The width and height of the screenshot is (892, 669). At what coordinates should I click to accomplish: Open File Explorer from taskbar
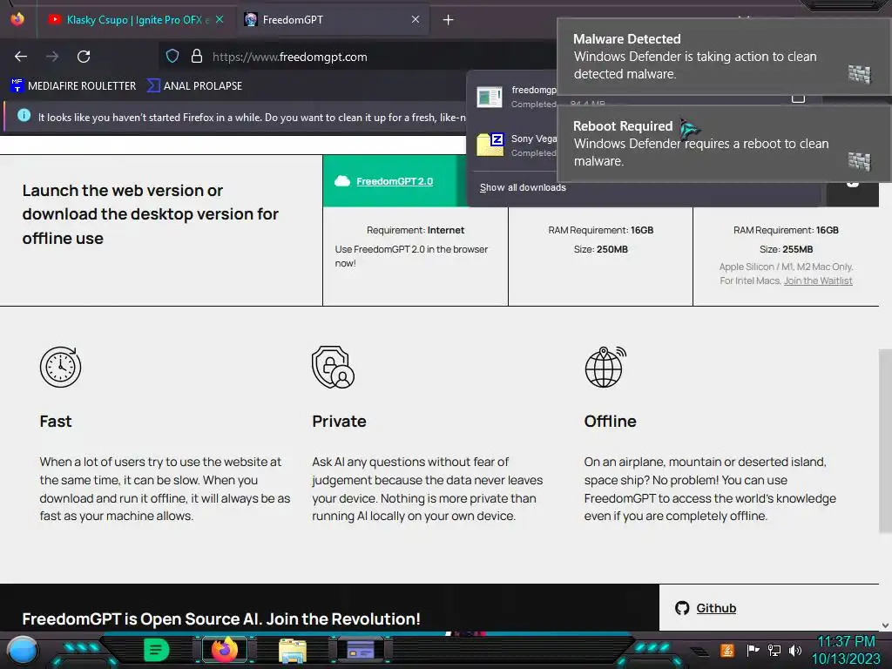point(293,650)
